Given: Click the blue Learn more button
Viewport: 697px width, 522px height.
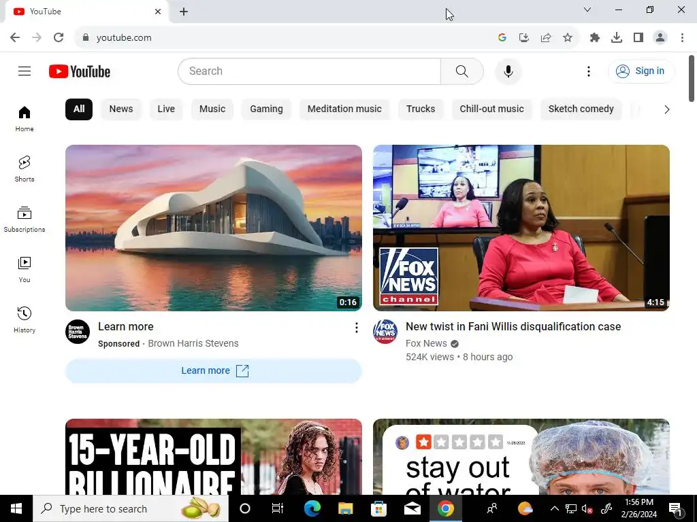Looking at the screenshot, I should 213,370.
